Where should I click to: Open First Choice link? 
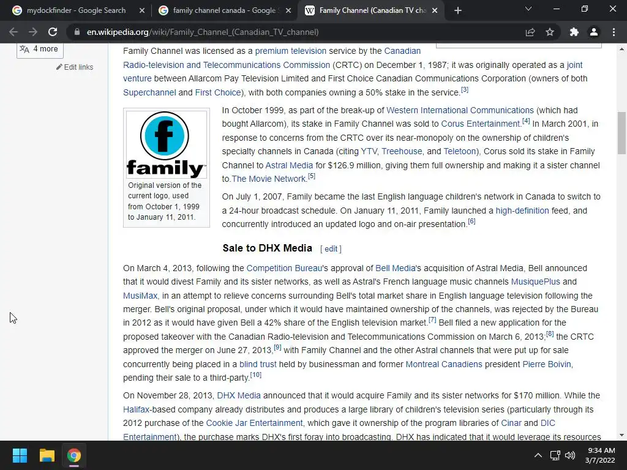(218, 92)
